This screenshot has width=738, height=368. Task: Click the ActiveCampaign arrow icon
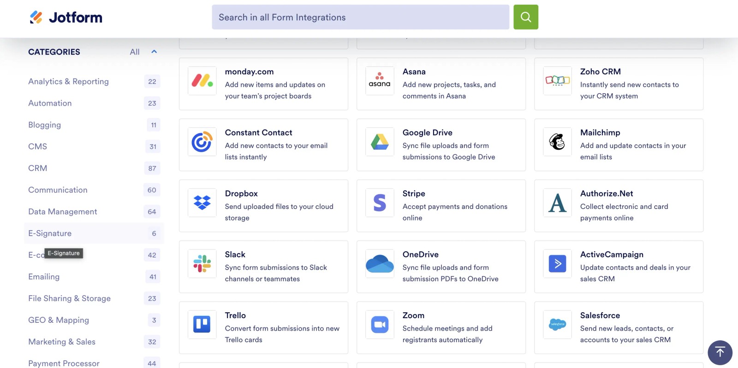[557, 263]
